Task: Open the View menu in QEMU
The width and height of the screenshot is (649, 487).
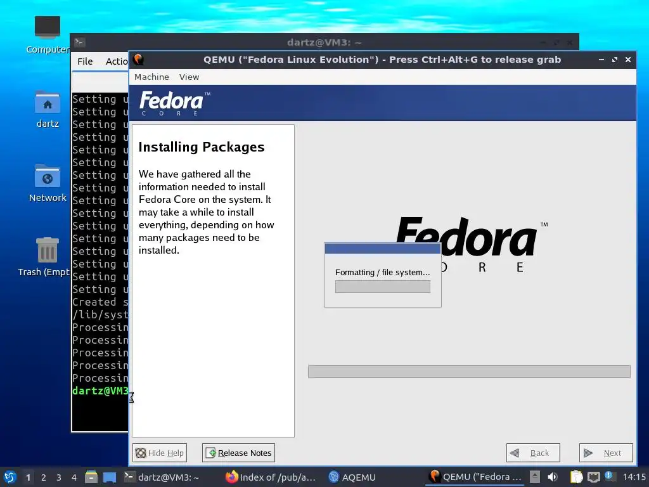Action: tap(189, 77)
